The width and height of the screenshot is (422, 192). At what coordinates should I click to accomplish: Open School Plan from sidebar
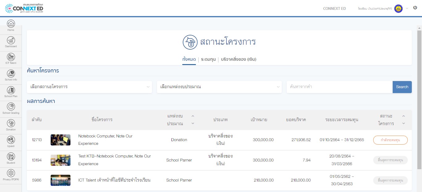click(x=11, y=91)
